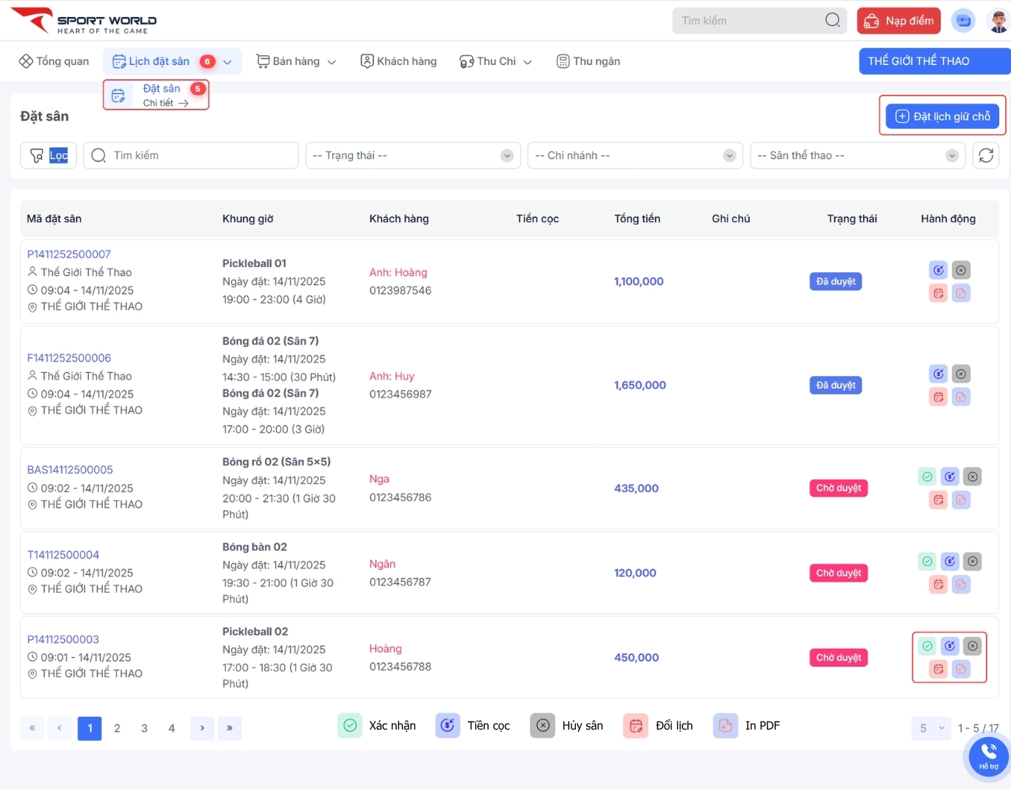Open the chatbot icon in the header

coord(963,21)
